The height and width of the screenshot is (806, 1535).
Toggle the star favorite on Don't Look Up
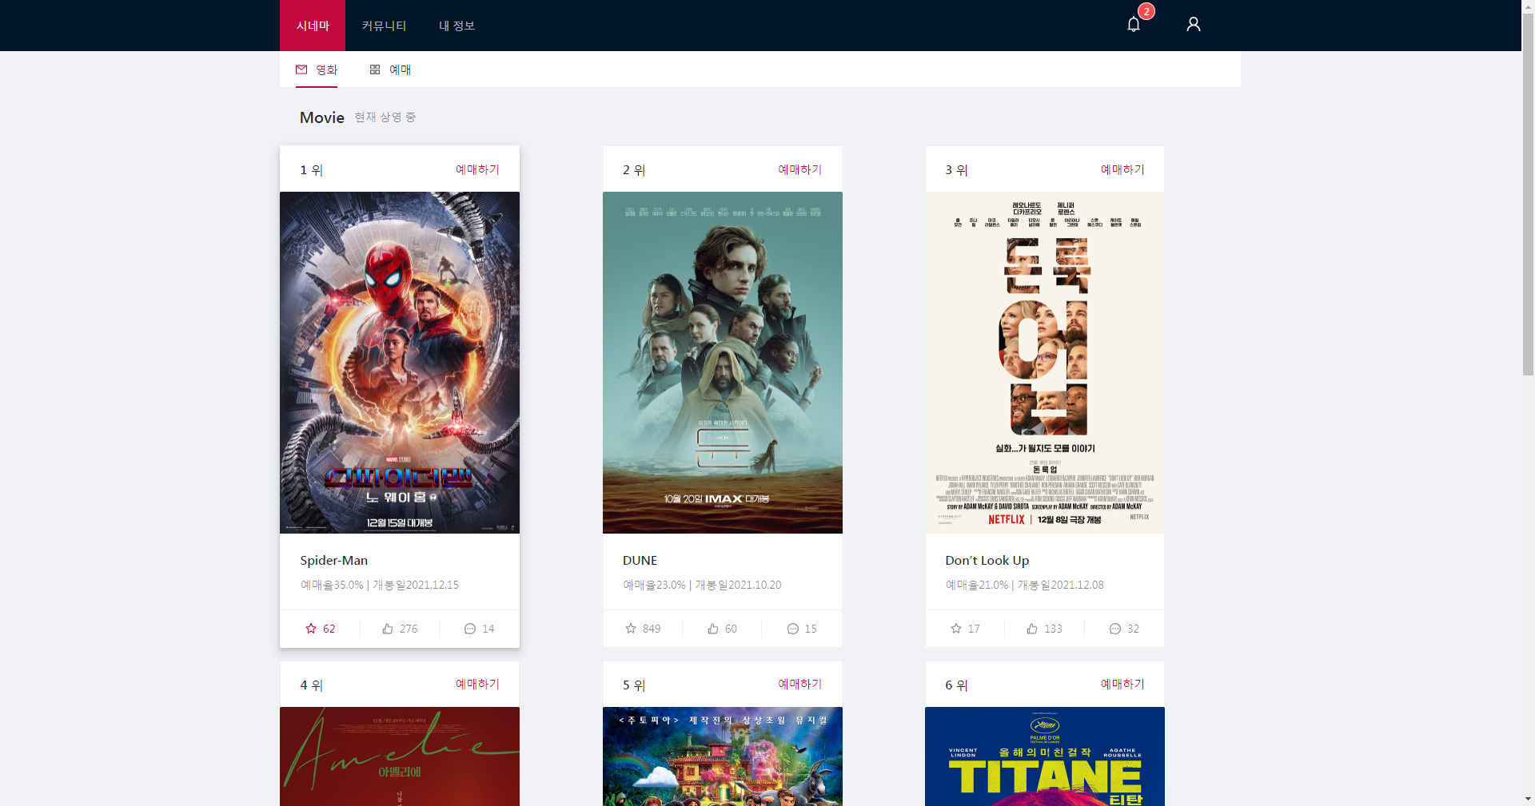956,629
